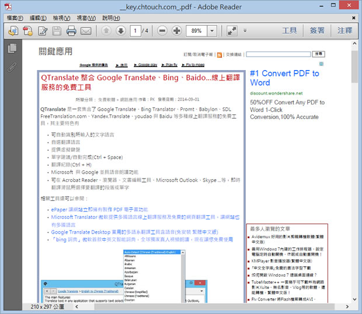Maximize the Adobe Reader window
The image size is (362, 314).
pos(333,5)
